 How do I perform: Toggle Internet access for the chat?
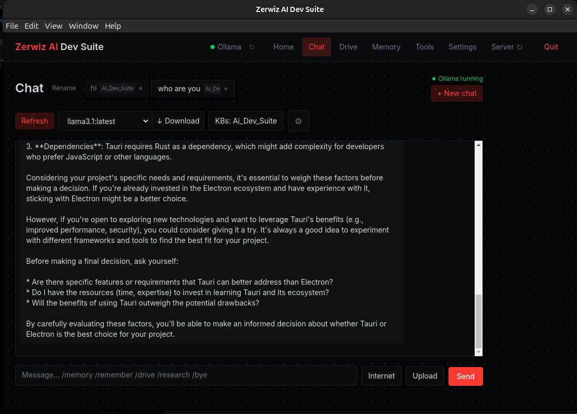click(x=381, y=376)
